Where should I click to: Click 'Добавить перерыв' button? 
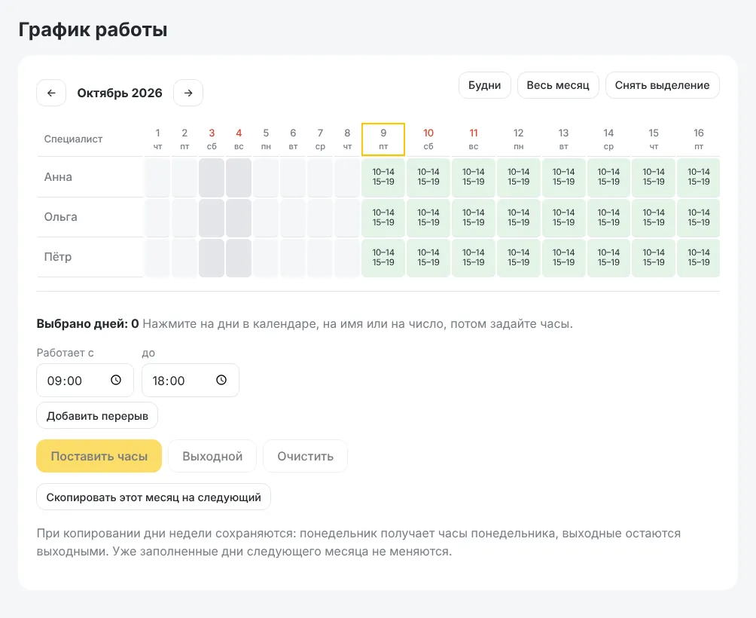click(x=97, y=415)
